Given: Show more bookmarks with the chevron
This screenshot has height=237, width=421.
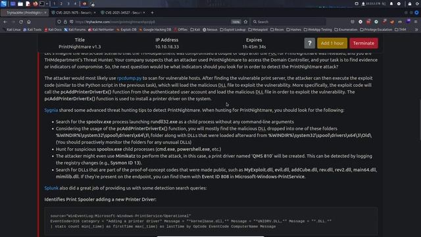Looking at the screenshot, I should pos(416,30).
